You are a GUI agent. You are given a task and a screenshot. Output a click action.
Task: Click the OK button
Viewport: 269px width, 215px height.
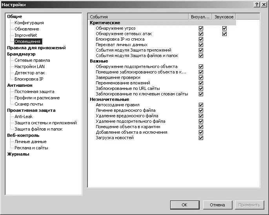click(x=184, y=205)
